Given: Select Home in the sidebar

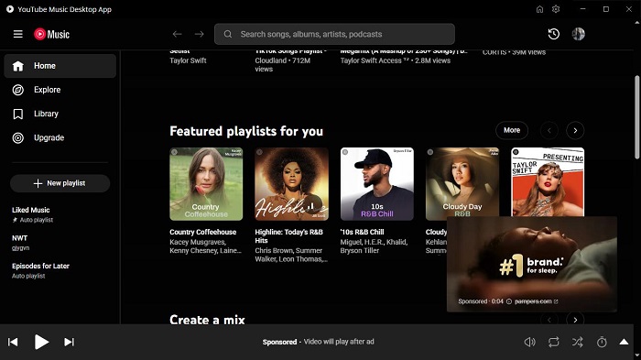Looking at the screenshot, I should [60, 66].
